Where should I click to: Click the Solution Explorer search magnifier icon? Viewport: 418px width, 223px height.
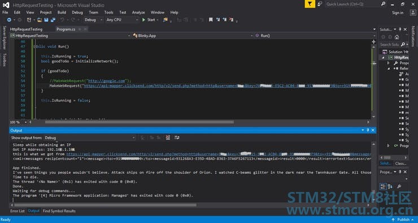coord(403,44)
